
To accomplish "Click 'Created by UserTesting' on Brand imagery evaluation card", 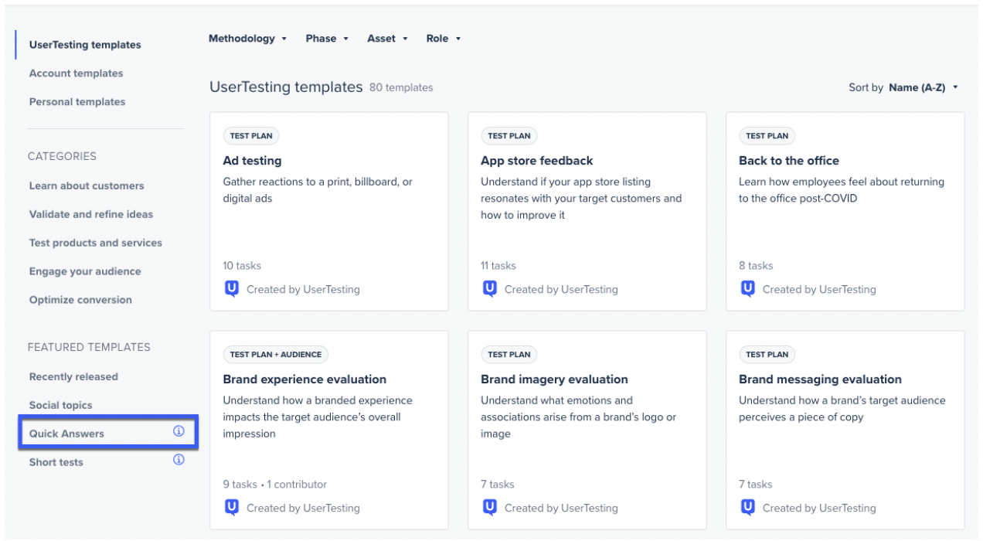I will pos(561,509).
